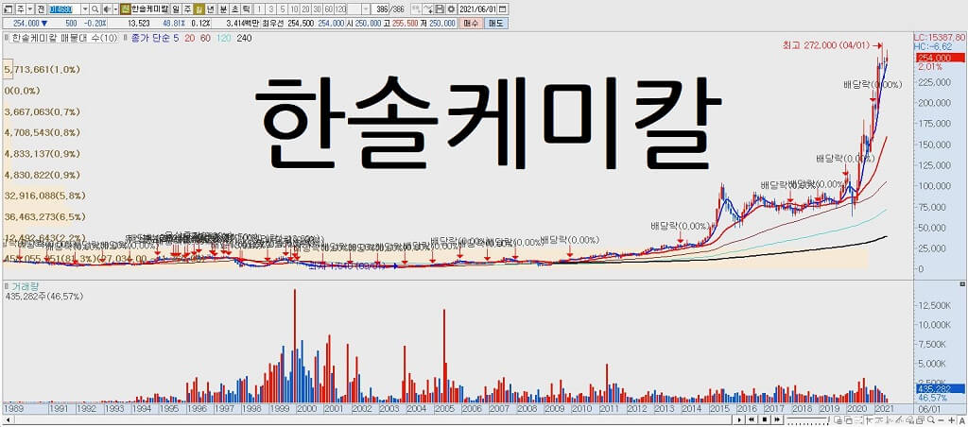
Task: Click the 매도 (sell) button
Action: tap(495, 23)
